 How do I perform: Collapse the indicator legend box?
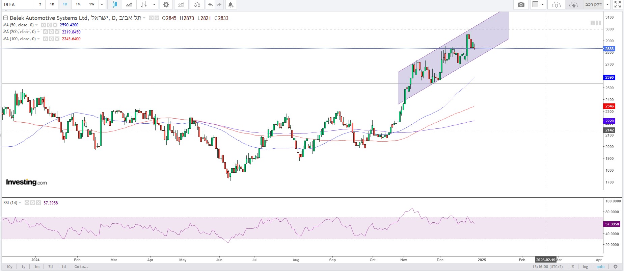pos(5,18)
